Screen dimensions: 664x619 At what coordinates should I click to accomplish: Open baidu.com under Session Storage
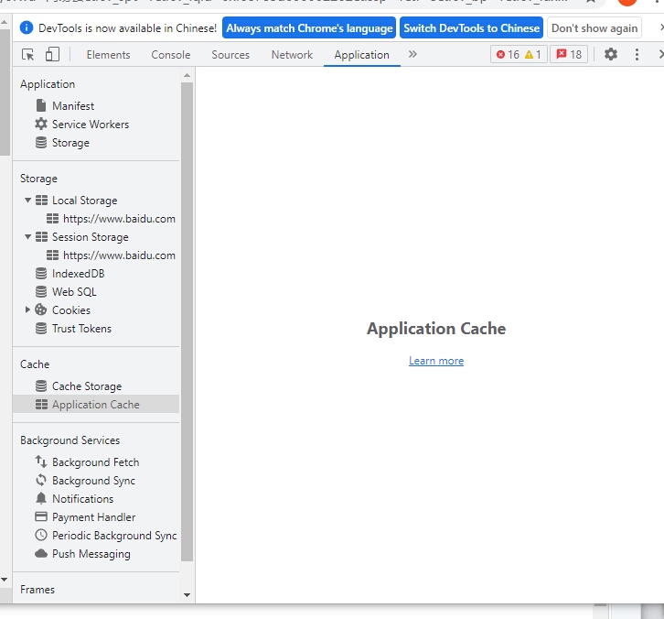pyautogui.click(x=119, y=255)
